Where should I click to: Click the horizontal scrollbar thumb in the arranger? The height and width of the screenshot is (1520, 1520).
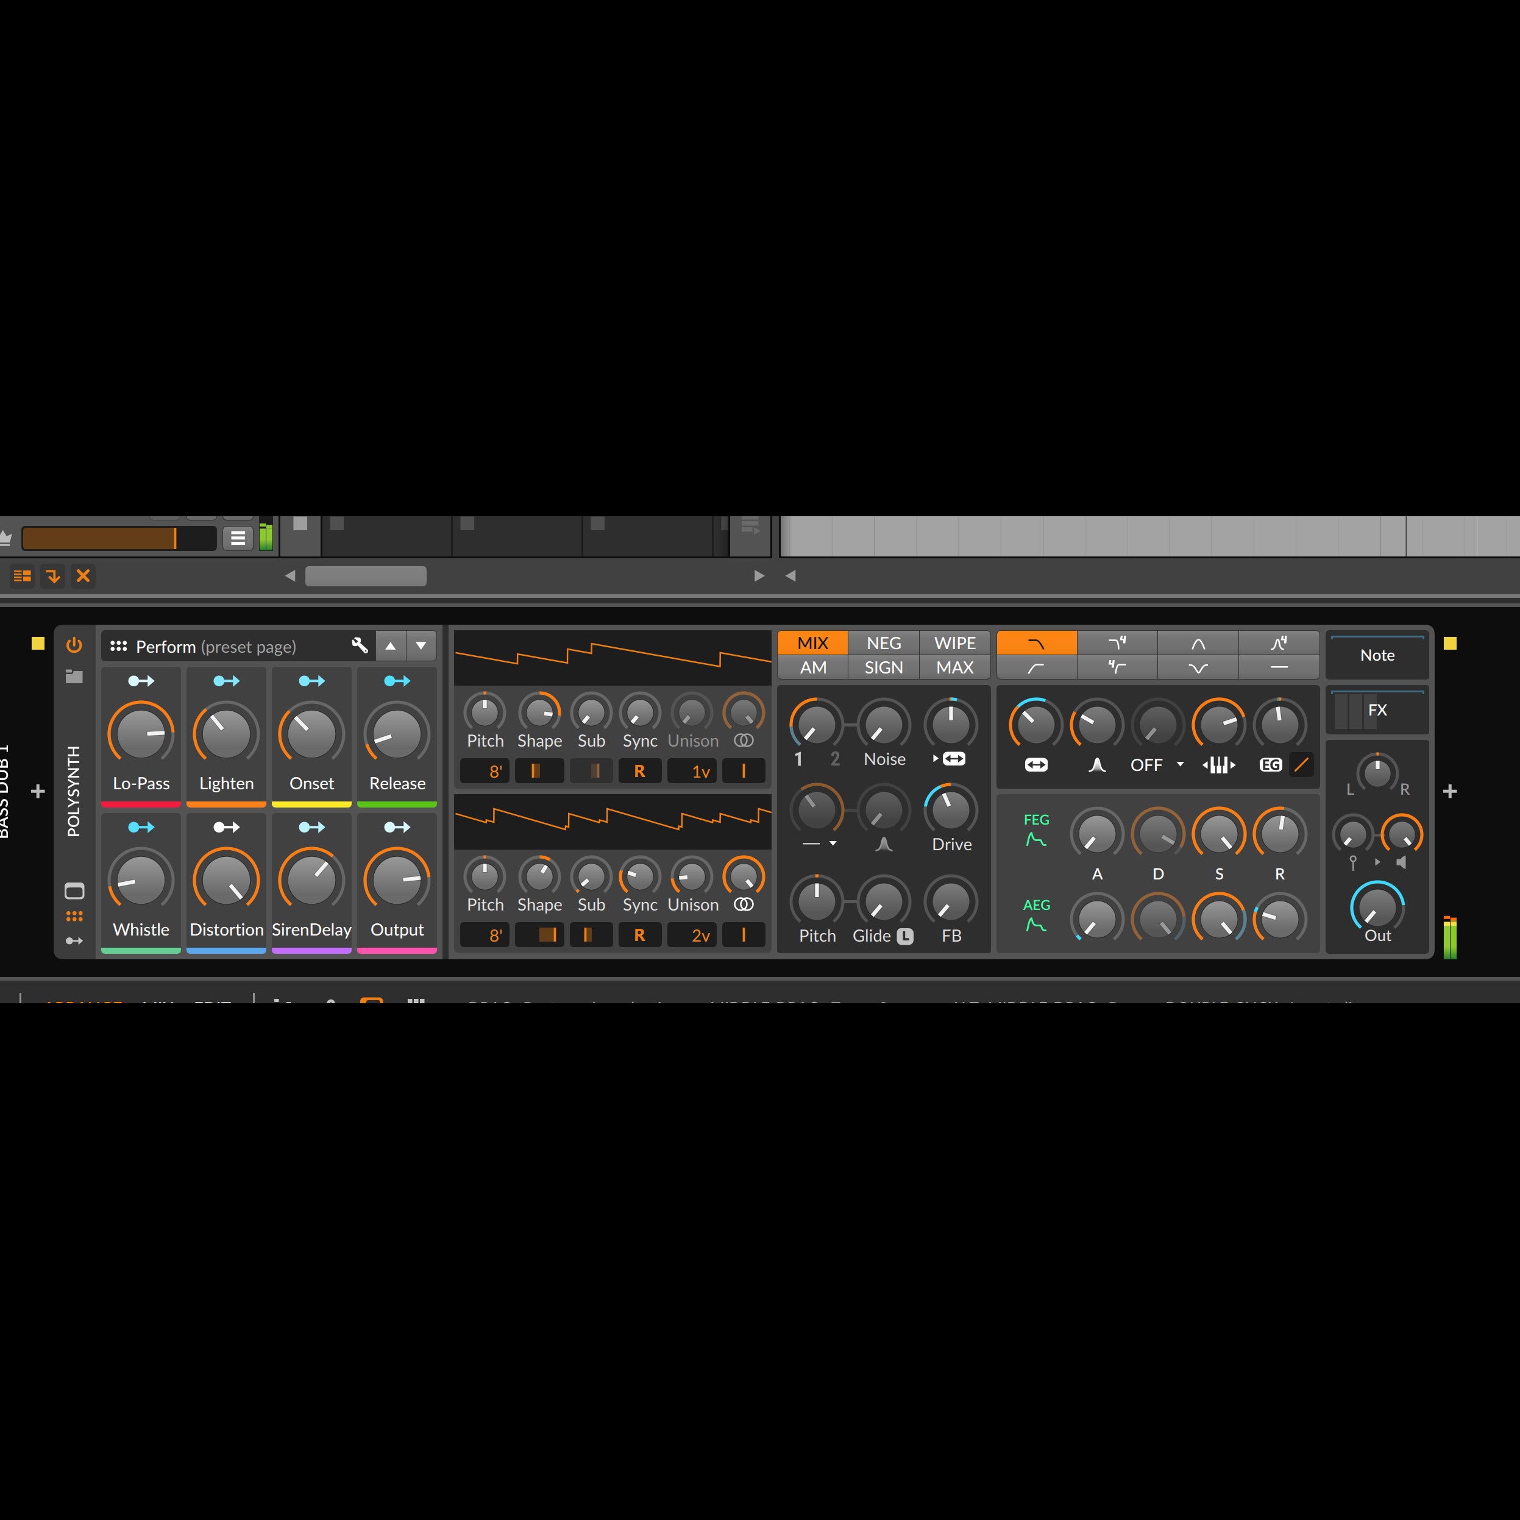pos(366,576)
